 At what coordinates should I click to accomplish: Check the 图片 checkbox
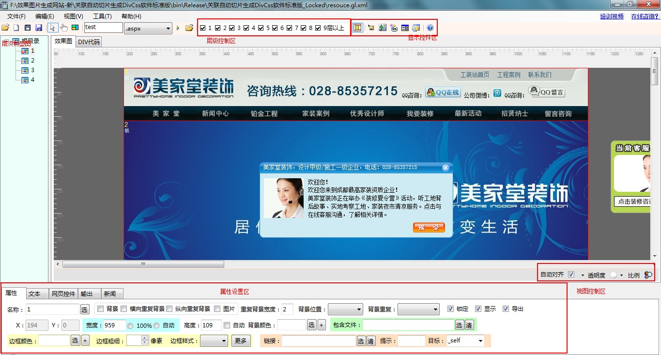(x=217, y=309)
